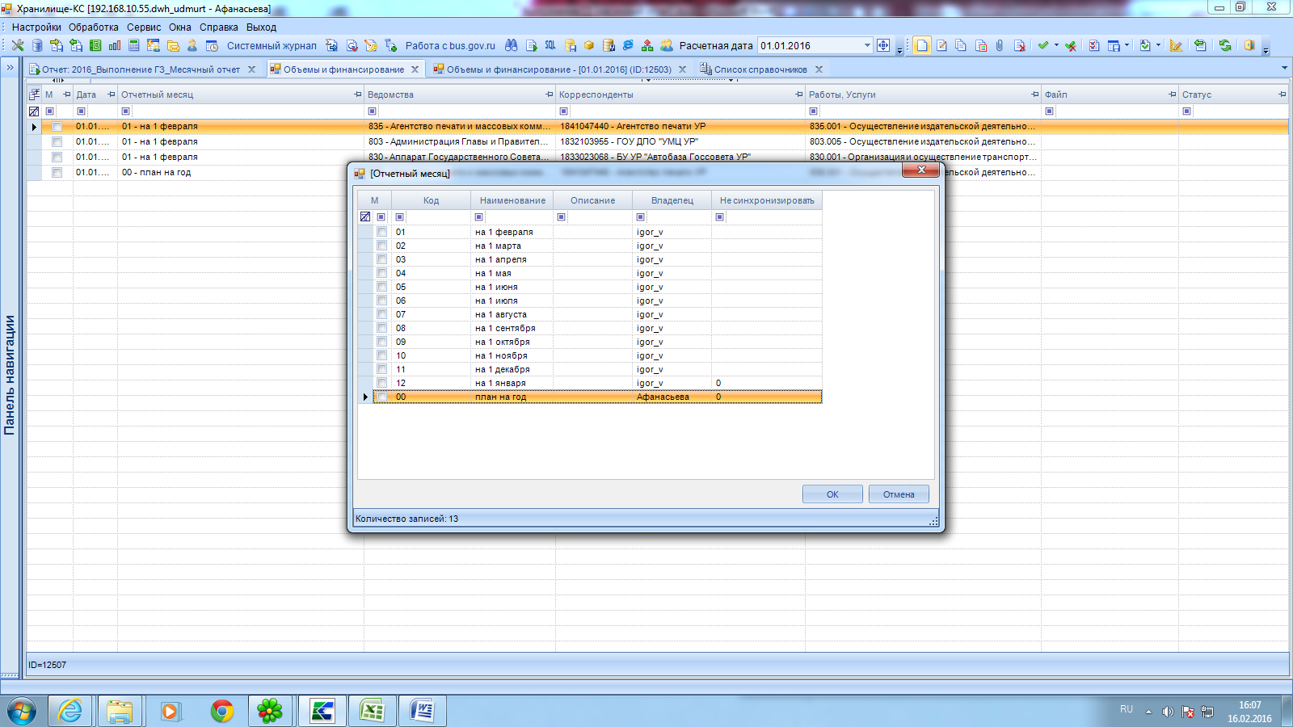Click the wrench settings tool icon

coord(17,46)
